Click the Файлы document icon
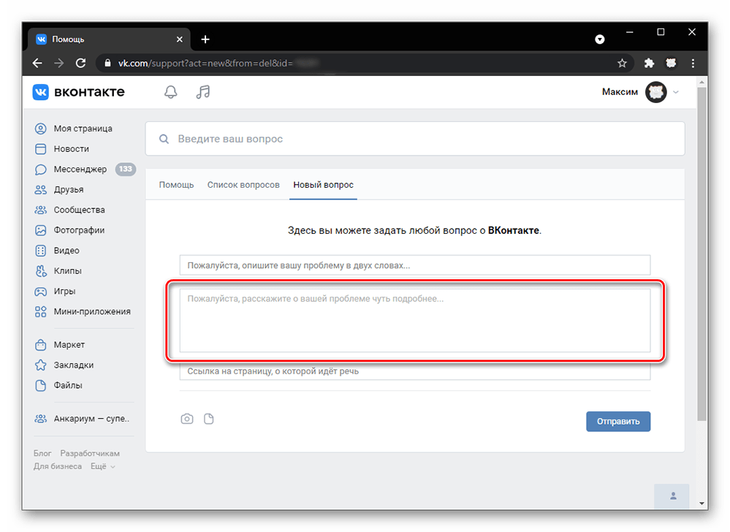The height and width of the screenshot is (532, 730). click(x=40, y=385)
